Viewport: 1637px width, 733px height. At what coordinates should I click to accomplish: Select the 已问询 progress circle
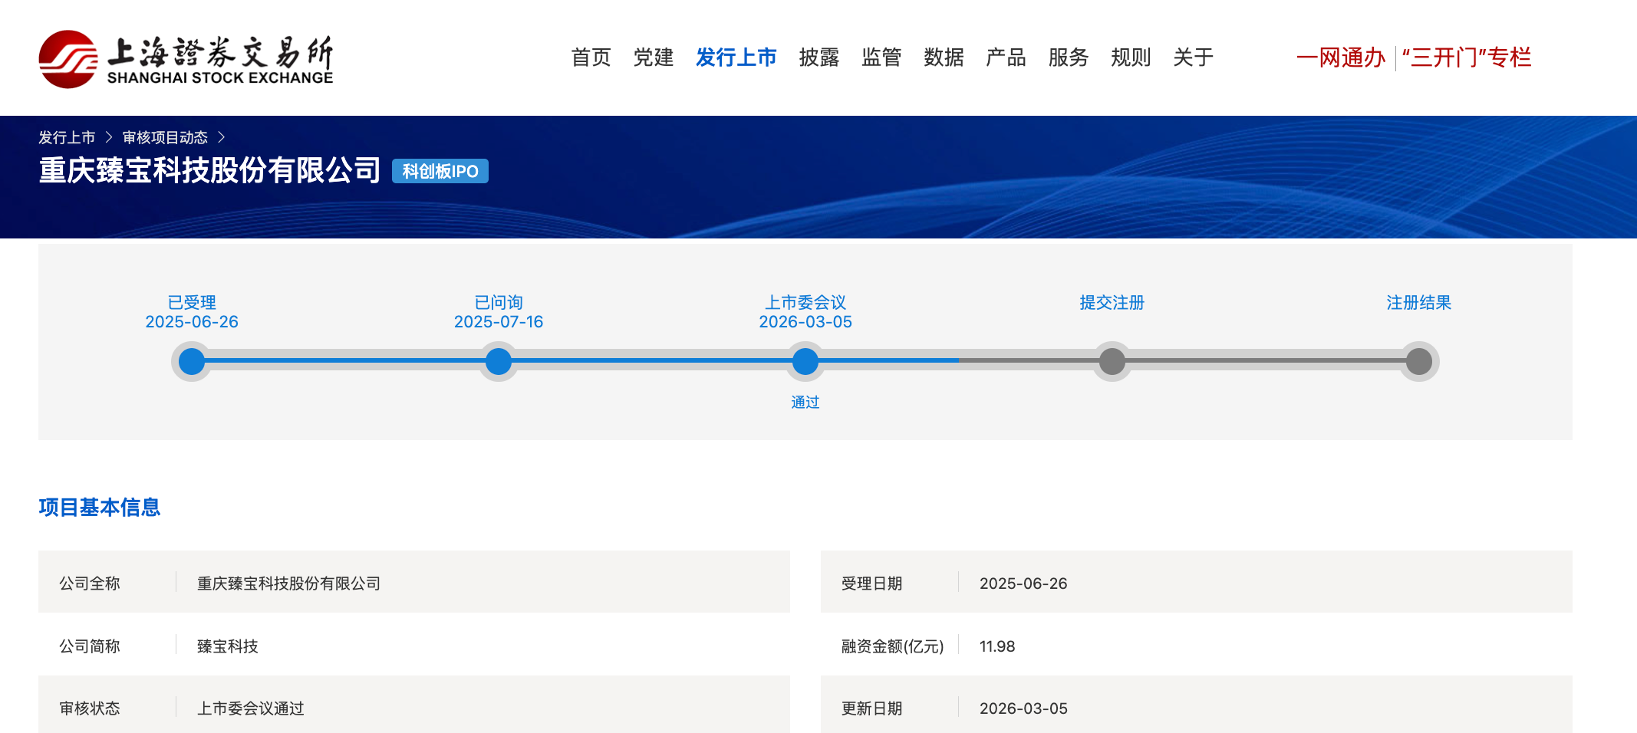[499, 361]
